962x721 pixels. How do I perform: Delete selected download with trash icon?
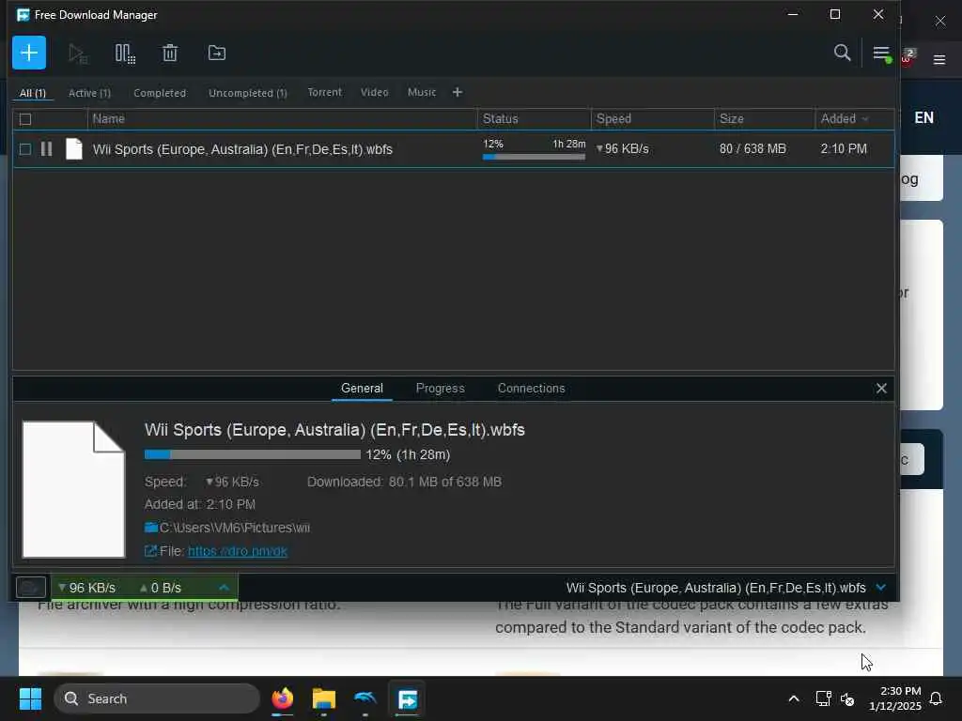pos(170,54)
